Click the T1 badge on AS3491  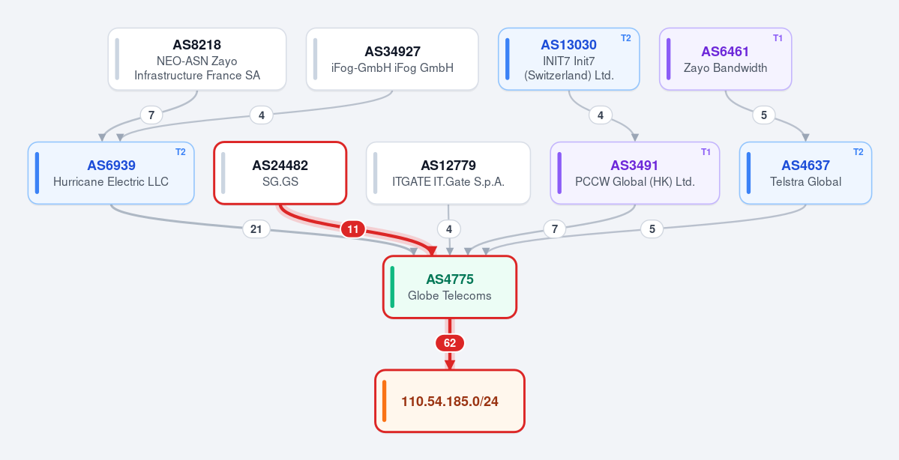pyautogui.click(x=706, y=152)
